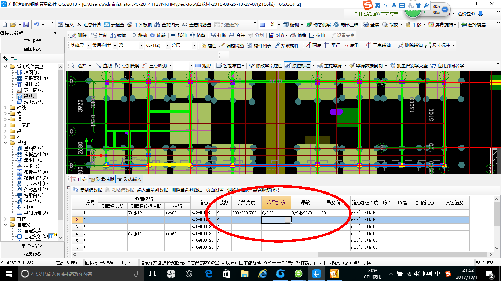Expand the 轴线 tree folder
The image size is (501, 281).
tap(6, 108)
